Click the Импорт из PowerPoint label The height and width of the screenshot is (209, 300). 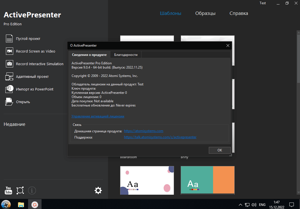(35, 89)
